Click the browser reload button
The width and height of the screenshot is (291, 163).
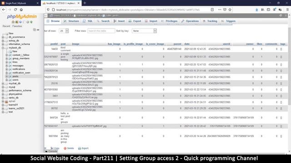(x=15, y=10)
